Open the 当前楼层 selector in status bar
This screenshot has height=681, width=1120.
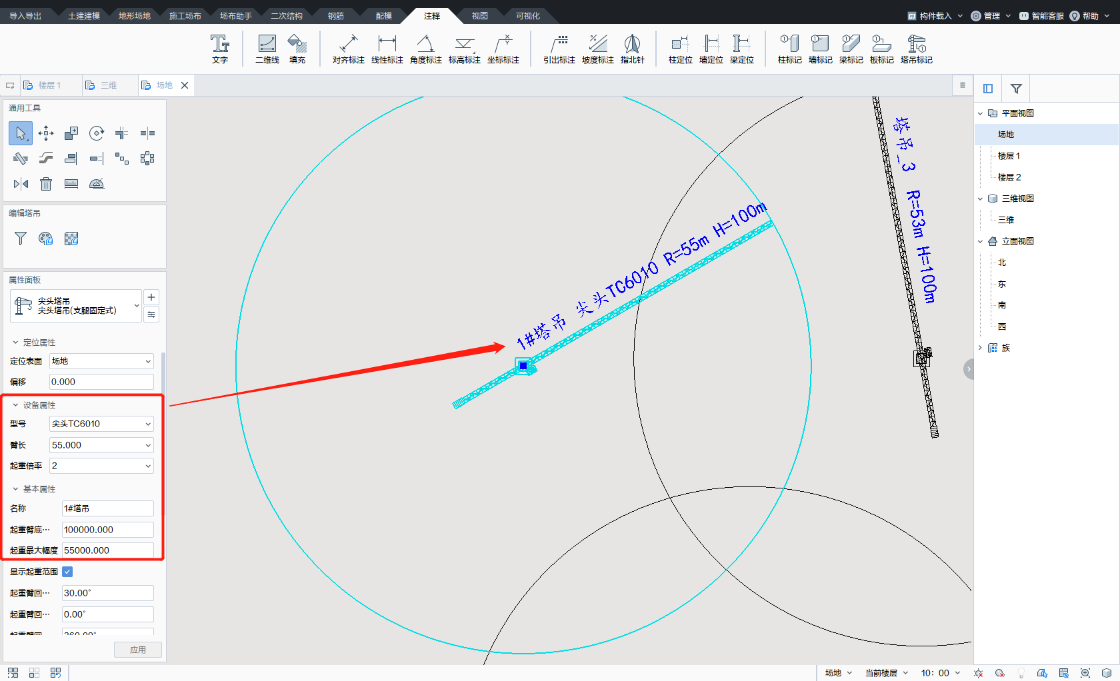pyautogui.click(x=886, y=673)
